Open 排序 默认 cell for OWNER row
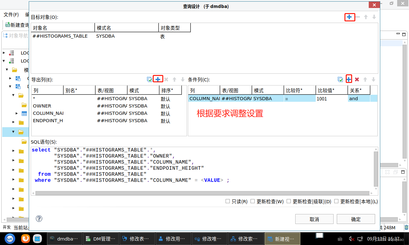 pyautogui.click(x=170, y=106)
